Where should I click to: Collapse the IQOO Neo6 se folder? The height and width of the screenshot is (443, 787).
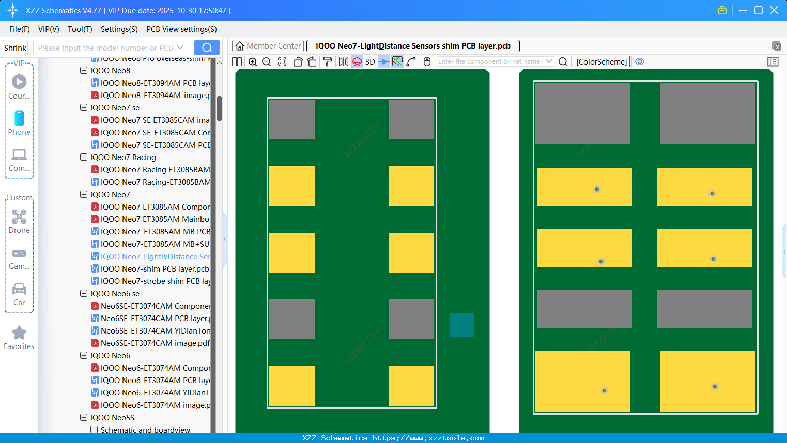coord(84,293)
